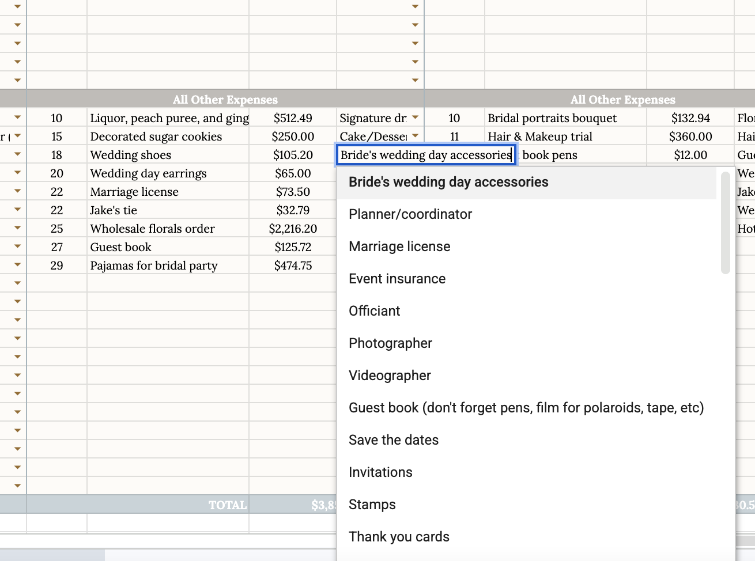Choose "Officiant" in the category list
The image size is (755, 561).
click(x=526, y=311)
